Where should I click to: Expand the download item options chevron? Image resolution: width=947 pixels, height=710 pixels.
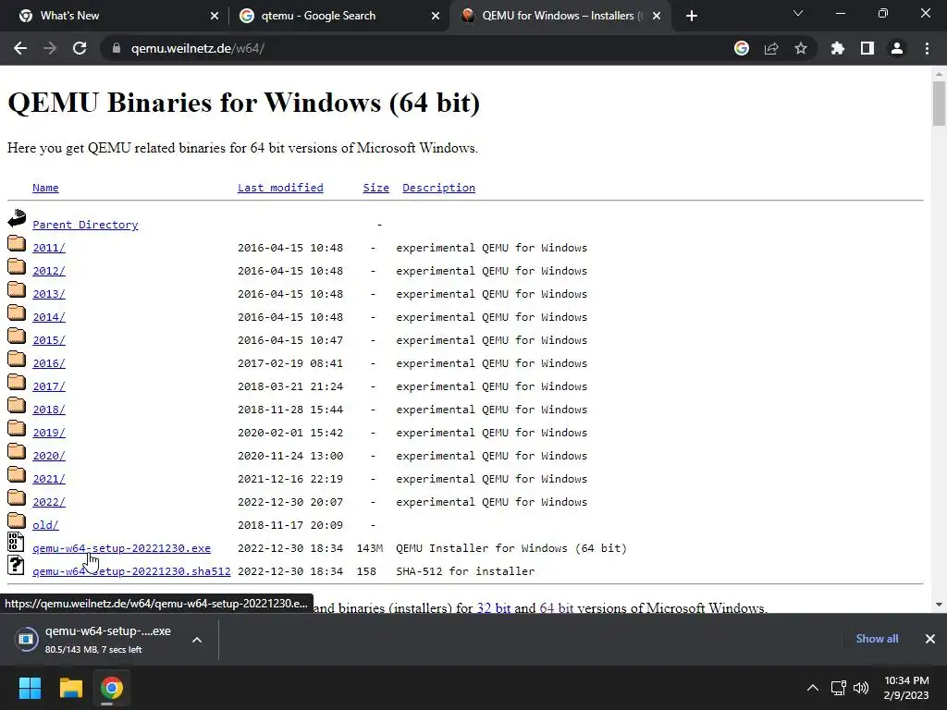click(197, 640)
